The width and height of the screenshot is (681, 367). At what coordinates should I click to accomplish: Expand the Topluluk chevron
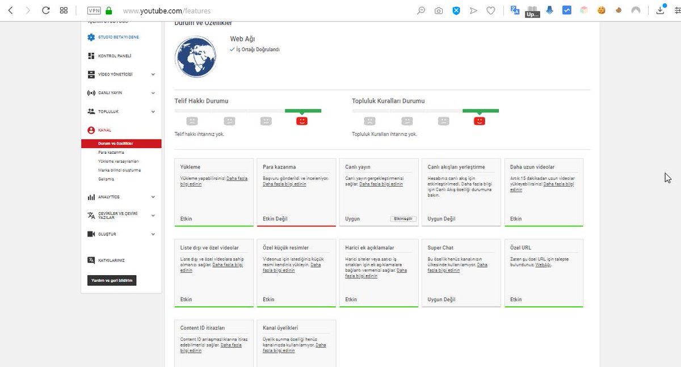coord(153,112)
